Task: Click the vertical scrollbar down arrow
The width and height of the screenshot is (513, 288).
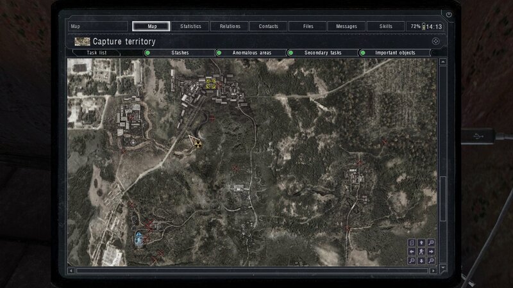Action: 443,268
